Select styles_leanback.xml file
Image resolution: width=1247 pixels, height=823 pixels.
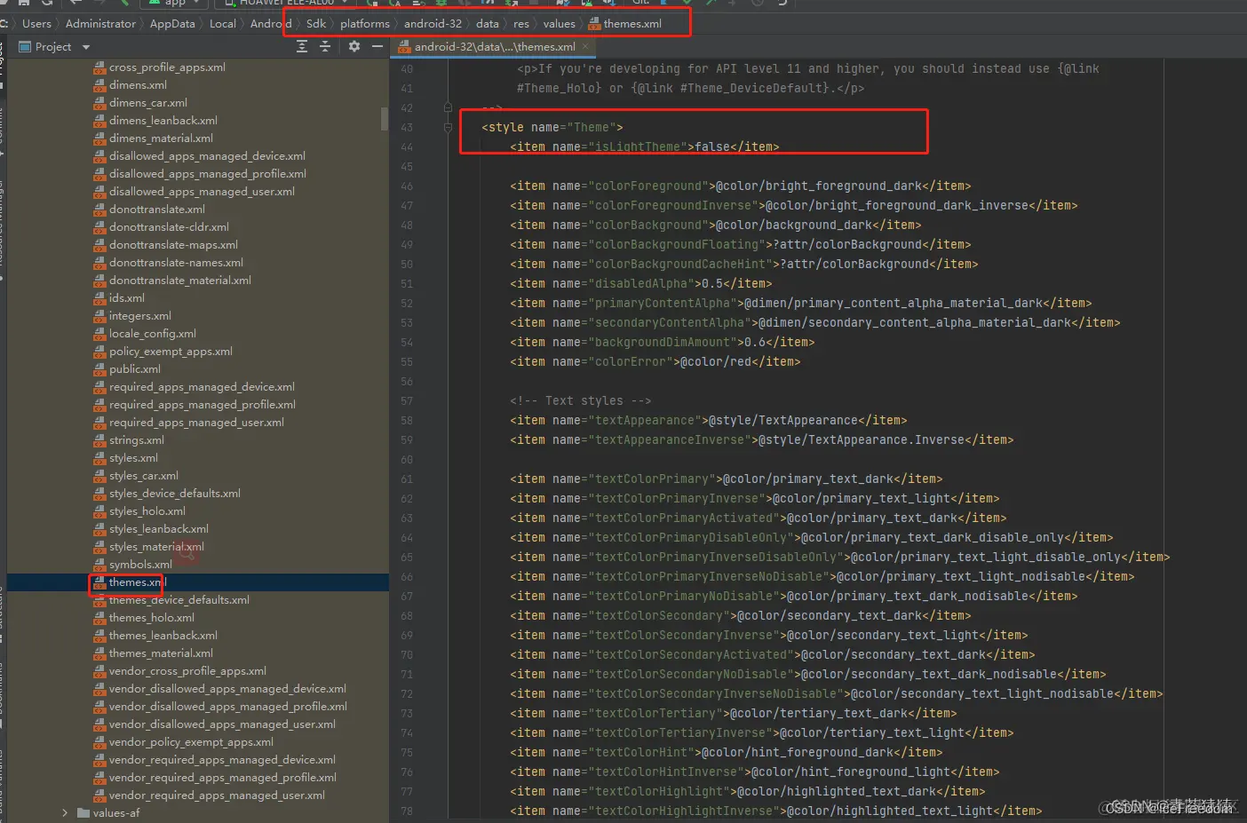(158, 529)
